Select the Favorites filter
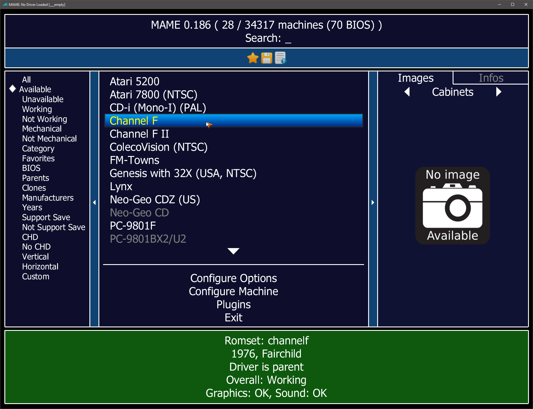 (x=38, y=158)
